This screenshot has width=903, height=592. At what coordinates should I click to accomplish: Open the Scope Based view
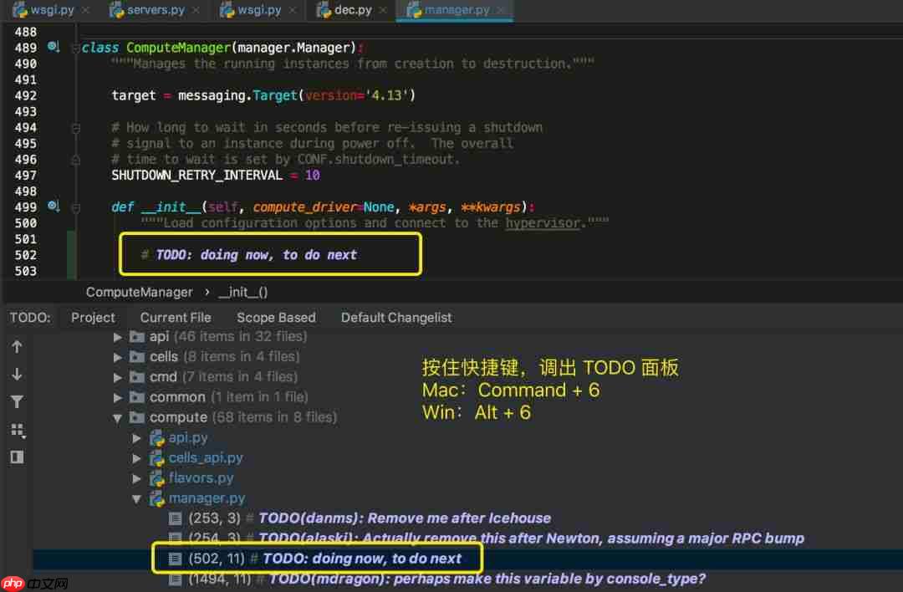(276, 318)
